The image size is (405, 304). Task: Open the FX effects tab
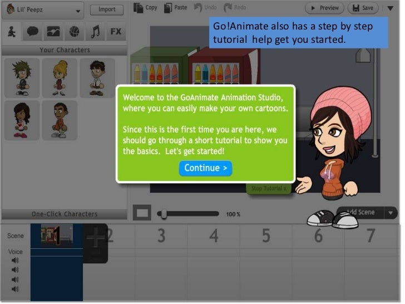(116, 32)
